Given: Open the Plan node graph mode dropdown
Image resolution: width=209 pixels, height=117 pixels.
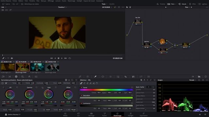Looking at the screenshot, I should [187, 7].
